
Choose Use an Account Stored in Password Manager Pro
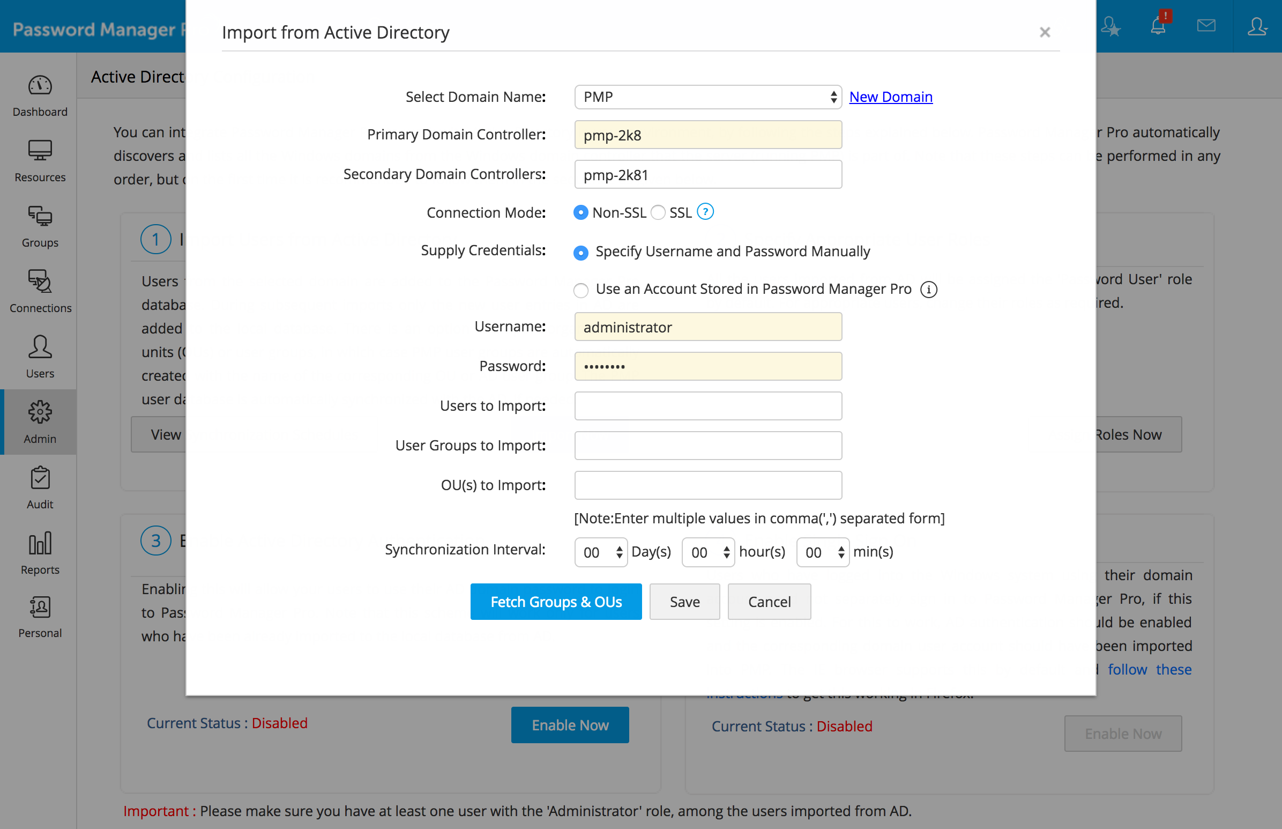(580, 290)
